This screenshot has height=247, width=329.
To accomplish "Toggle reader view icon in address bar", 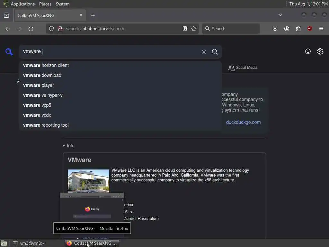I will pyautogui.click(x=185, y=29).
